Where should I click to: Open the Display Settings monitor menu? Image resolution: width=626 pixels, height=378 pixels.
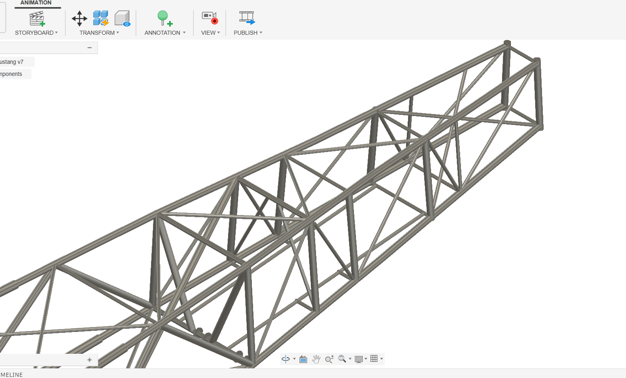point(358,359)
